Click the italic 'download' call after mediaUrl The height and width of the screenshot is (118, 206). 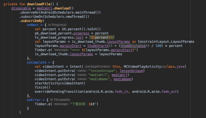pyautogui.click(x=62, y=8)
